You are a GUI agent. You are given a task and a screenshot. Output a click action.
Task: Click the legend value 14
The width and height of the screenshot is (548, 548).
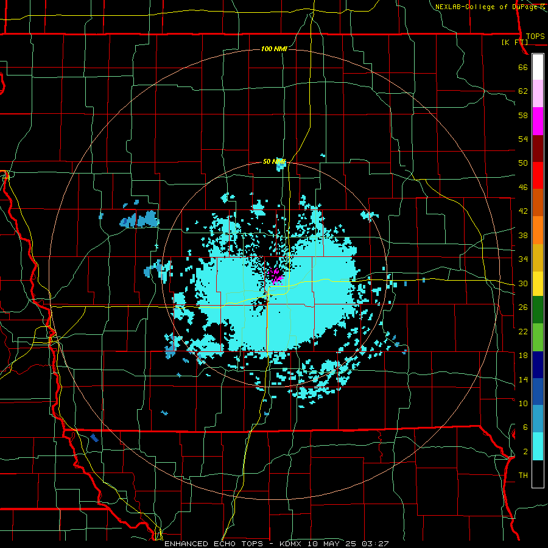523,379
